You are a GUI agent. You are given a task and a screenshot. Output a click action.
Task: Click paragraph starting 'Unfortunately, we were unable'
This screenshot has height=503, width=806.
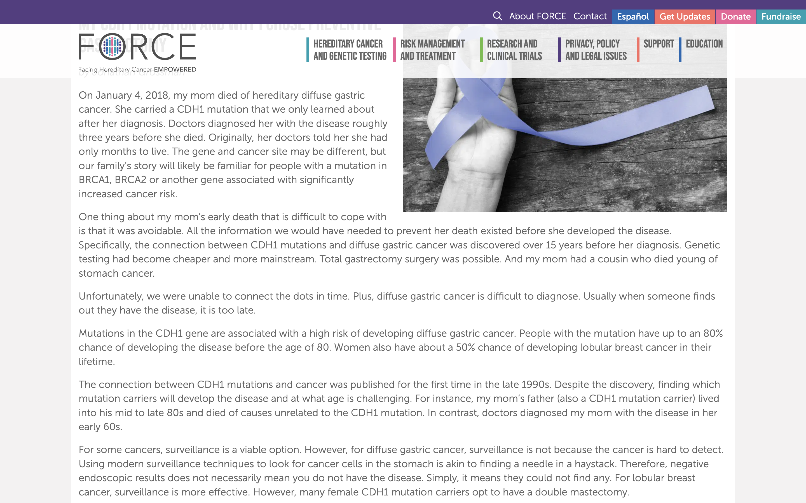397,303
